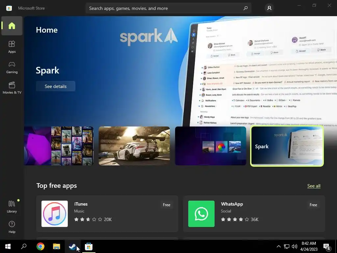Viewport: 337px width, 253px height.
Task: Click the search magnifier icon in search box
Action: click(x=246, y=8)
